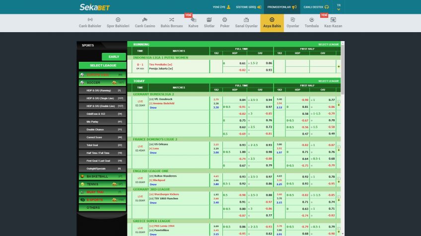Select Mix Parlay market
This screenshot has height=236, width=421.
pyautogui.click(x=103, y=122)
